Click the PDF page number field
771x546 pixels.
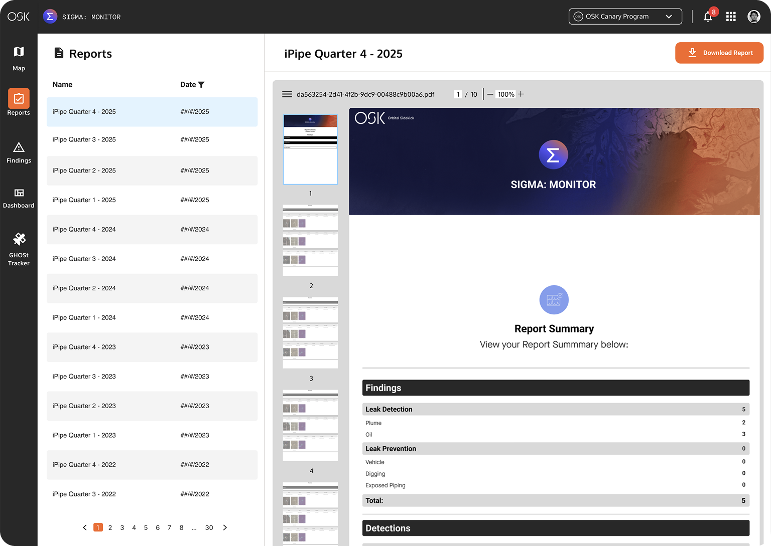click(458, 94)
